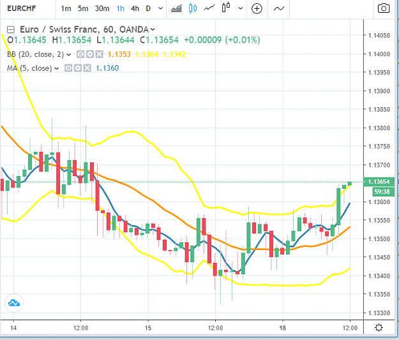Screen dimensions: 399x340
Task: Open the Euro / Swiss Franc title dropdown
Action: 153,29
